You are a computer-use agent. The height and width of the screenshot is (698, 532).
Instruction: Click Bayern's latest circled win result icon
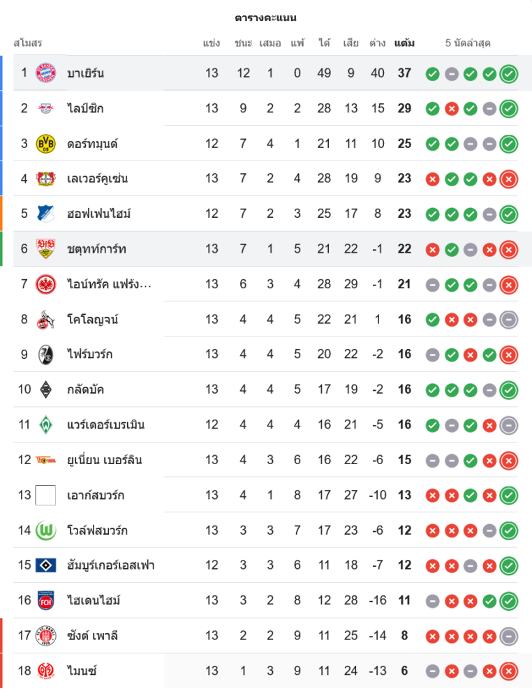point(509,73)
